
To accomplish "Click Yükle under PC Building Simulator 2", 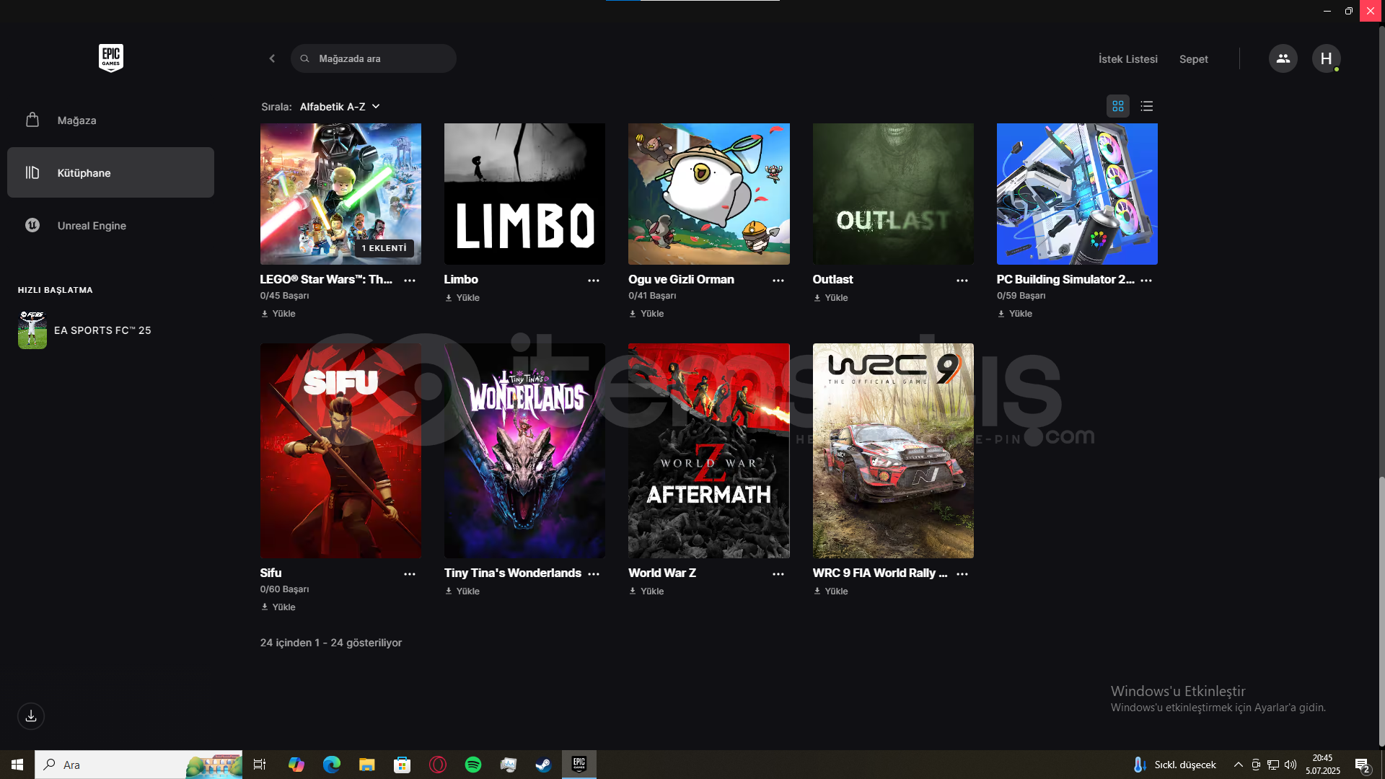I will tap(1015, 314).
